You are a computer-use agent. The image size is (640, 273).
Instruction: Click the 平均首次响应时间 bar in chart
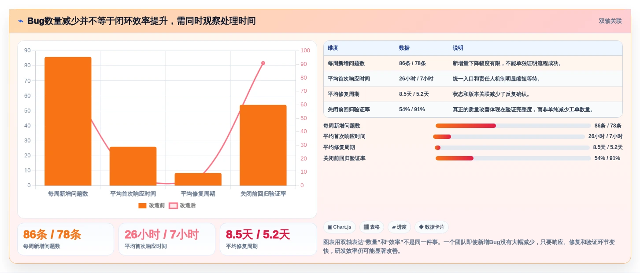coord(133,166)
